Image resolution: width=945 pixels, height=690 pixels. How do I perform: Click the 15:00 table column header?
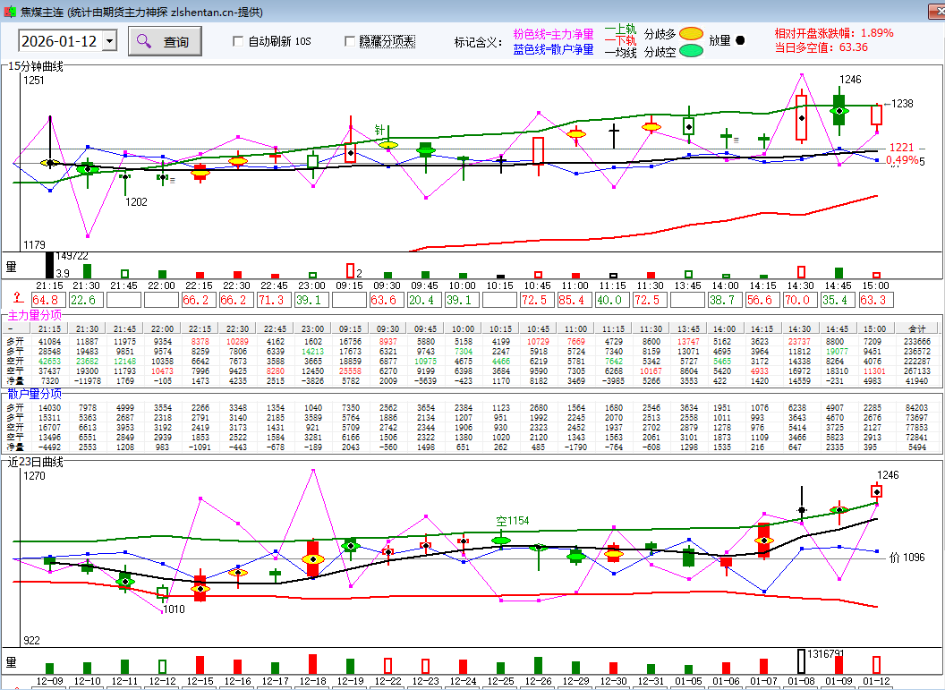[874, 329]
